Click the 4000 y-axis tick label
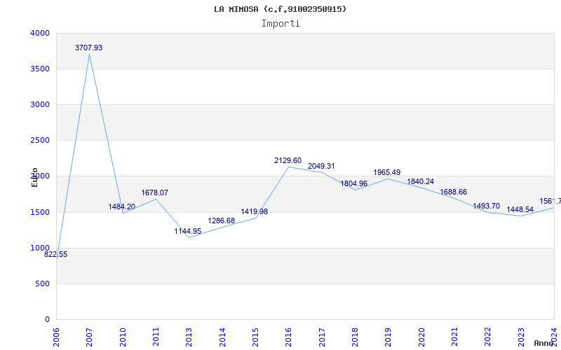 [x=40, y=33]
